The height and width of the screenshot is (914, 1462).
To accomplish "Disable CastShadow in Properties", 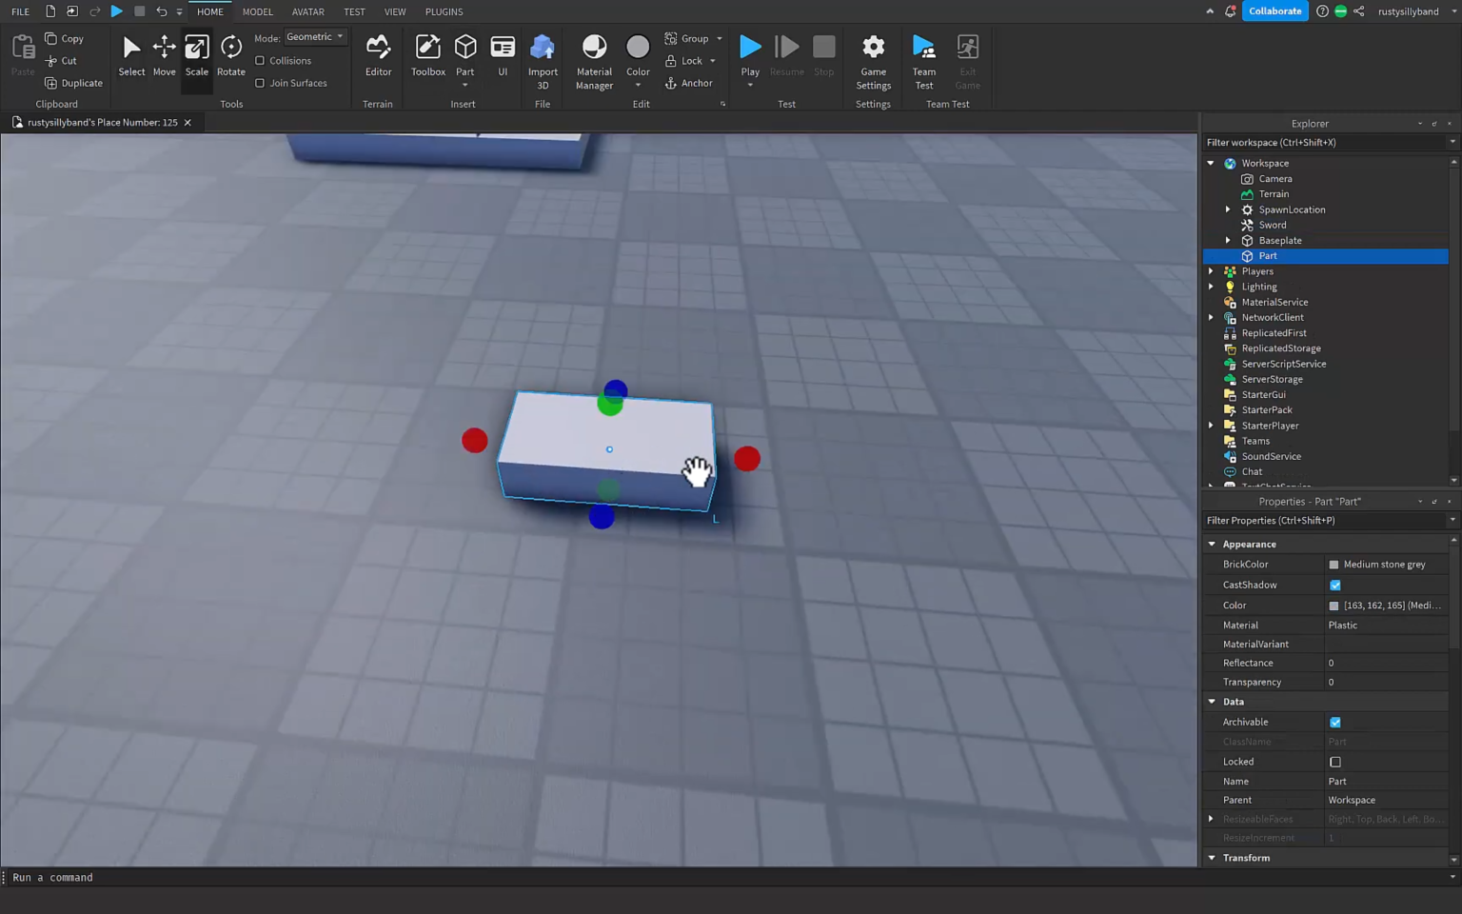I will (1334, 585).
